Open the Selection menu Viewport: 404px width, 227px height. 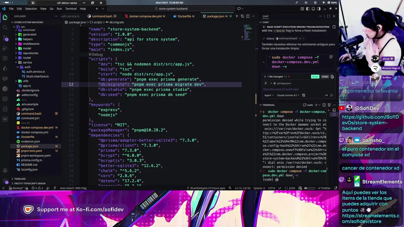tap(31, 9)
